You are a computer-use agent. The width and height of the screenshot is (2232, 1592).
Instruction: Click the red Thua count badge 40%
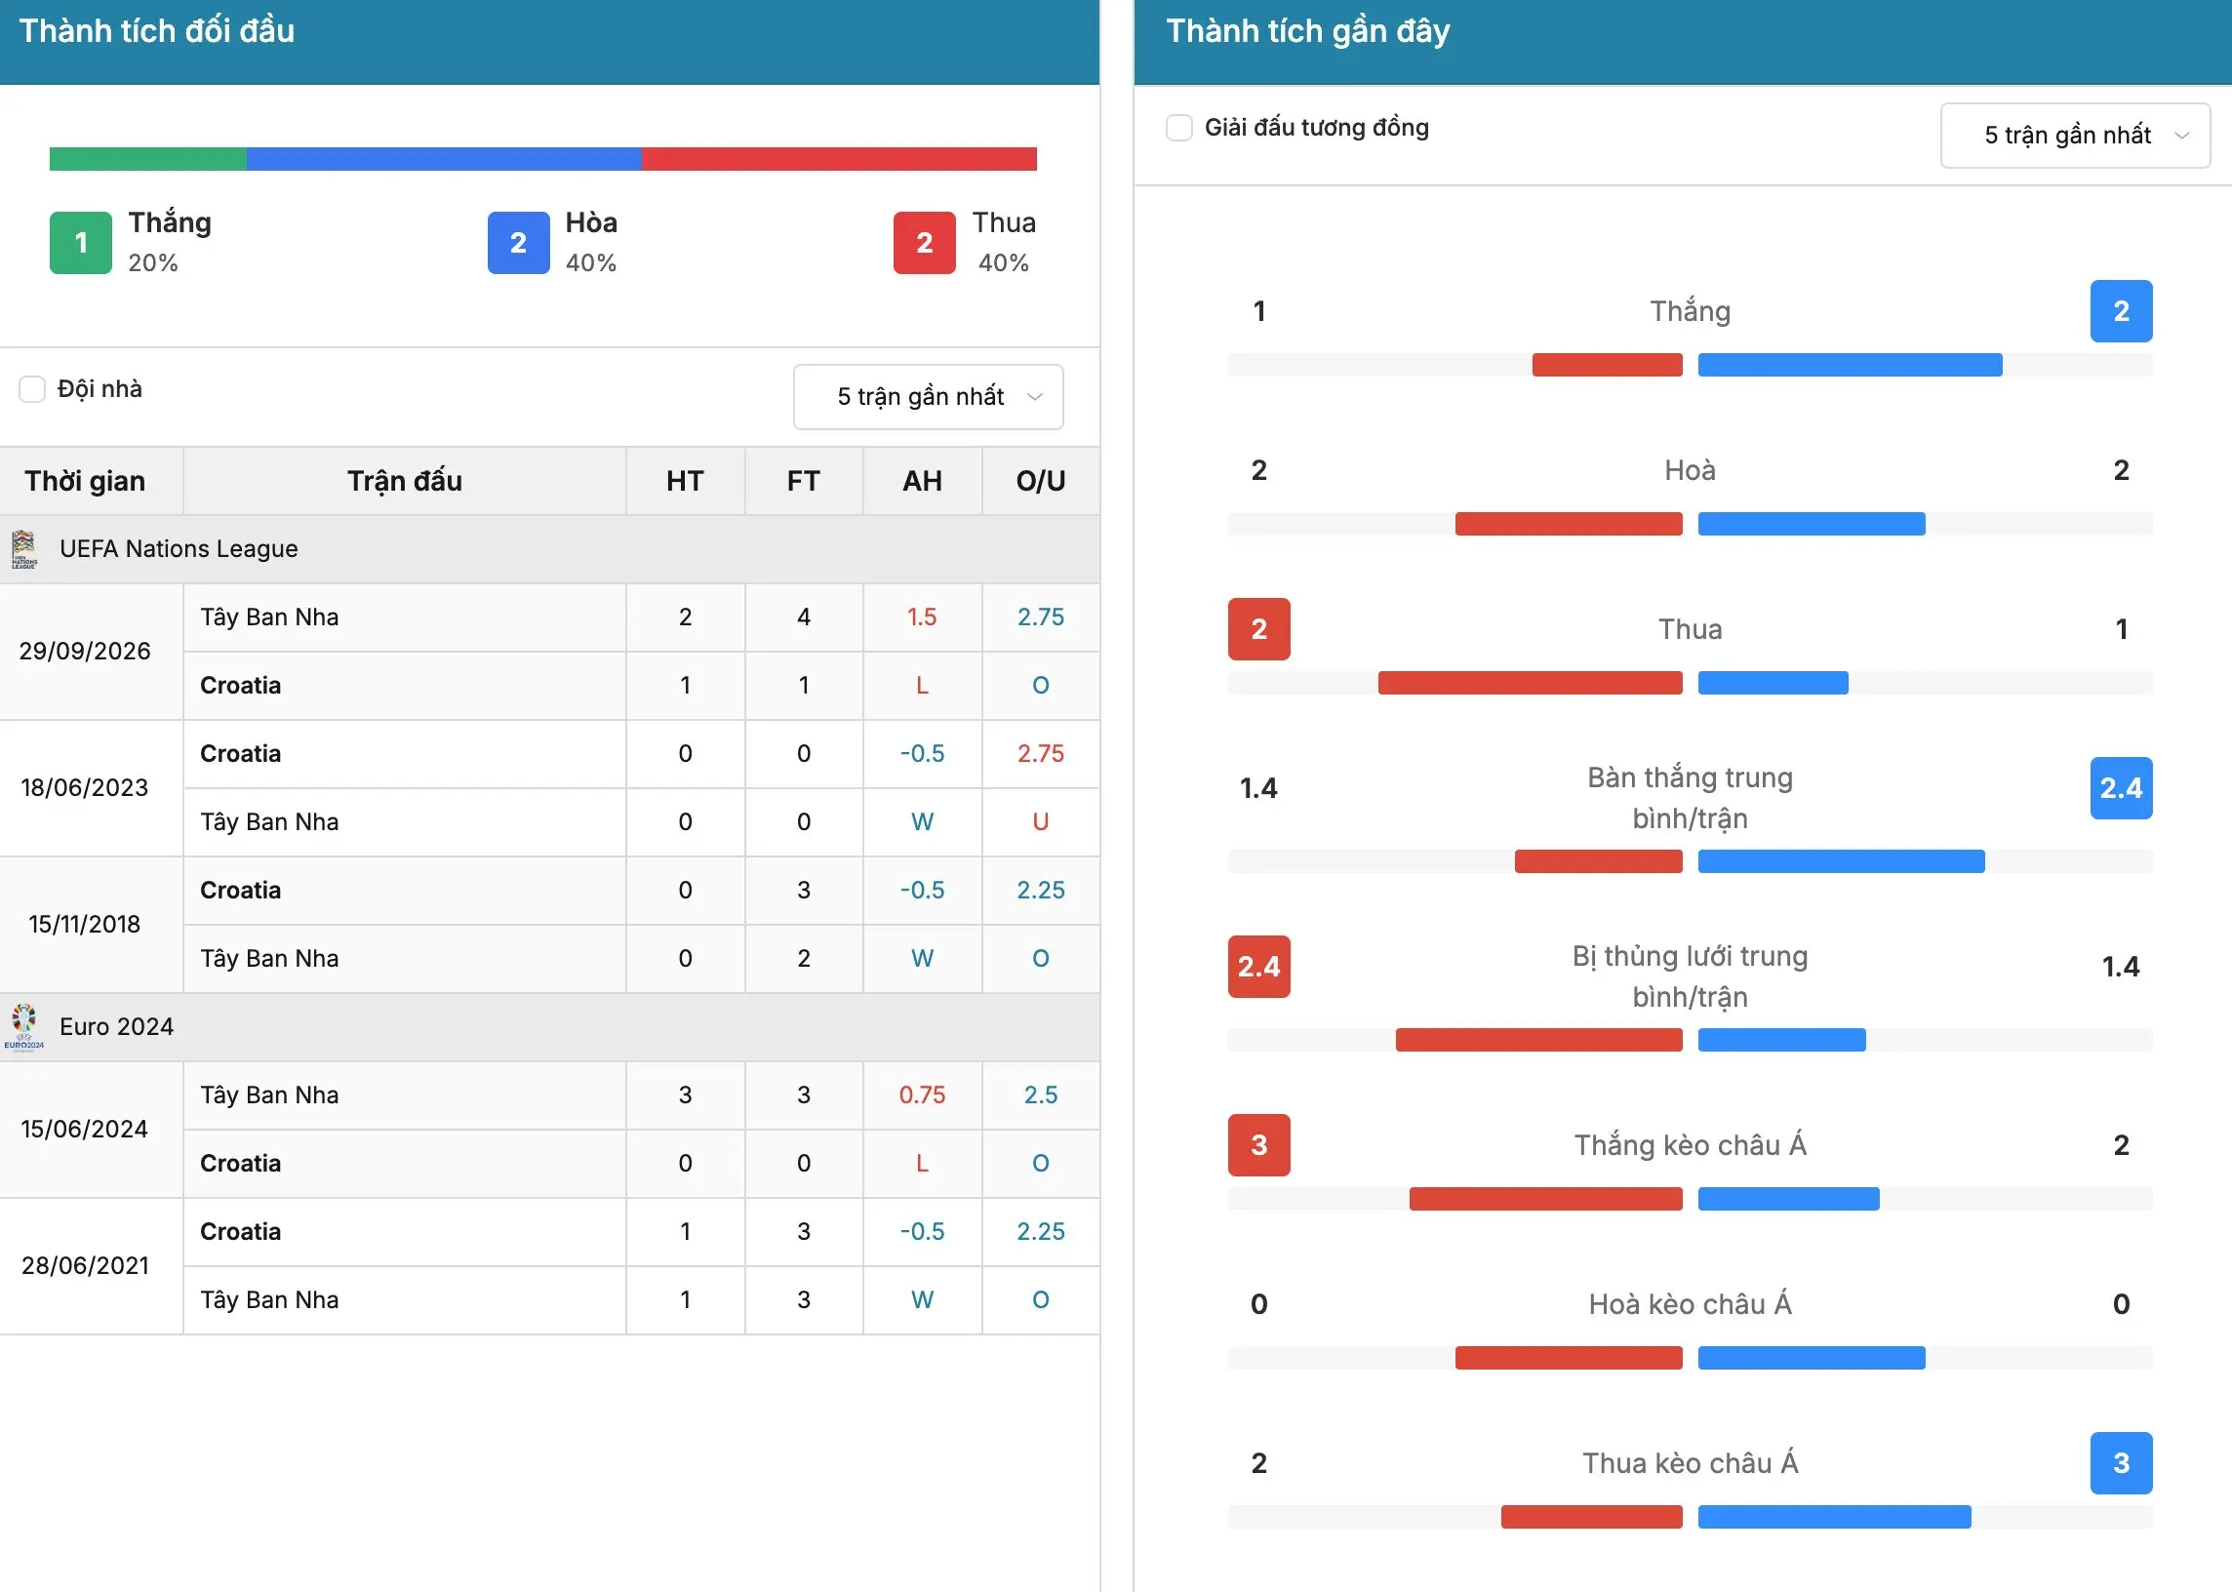(x=925, y=243)
